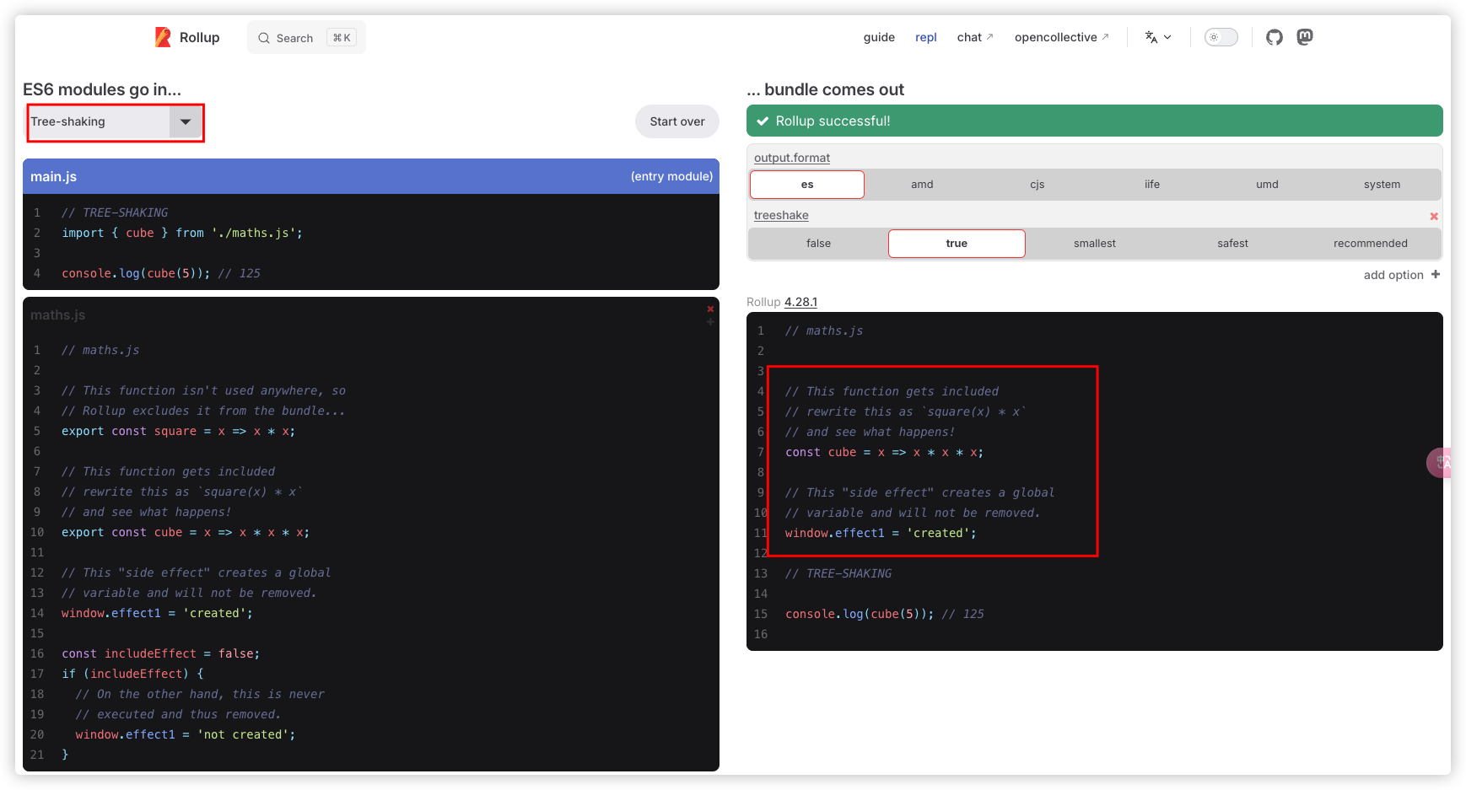Click the import cube line in main.js
Viewport: 1466px width, 790px height.
click(181, 233)
